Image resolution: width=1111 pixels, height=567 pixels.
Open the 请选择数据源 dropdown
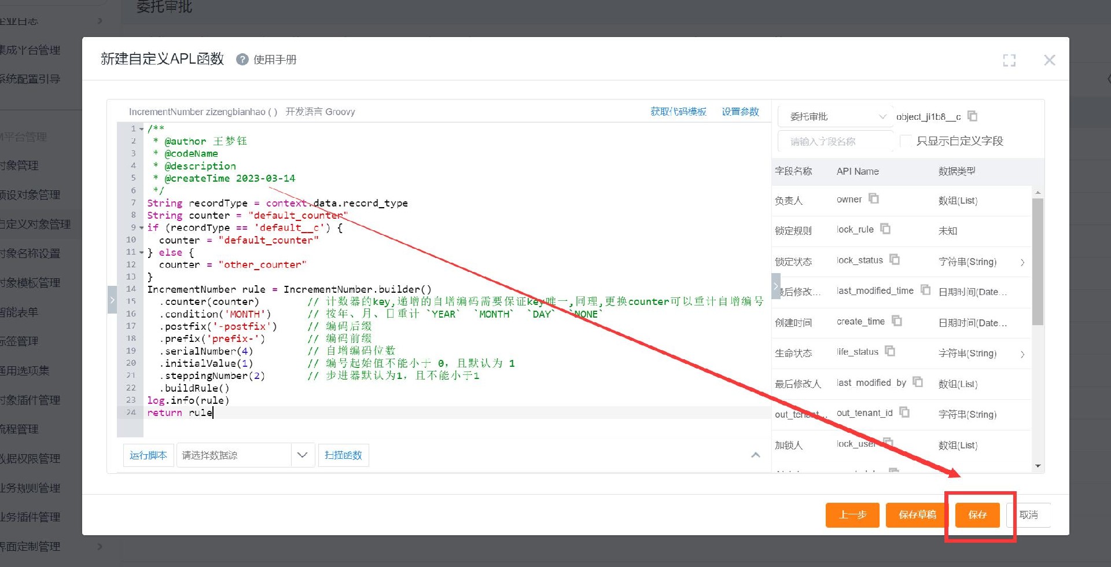pos(245,455)
